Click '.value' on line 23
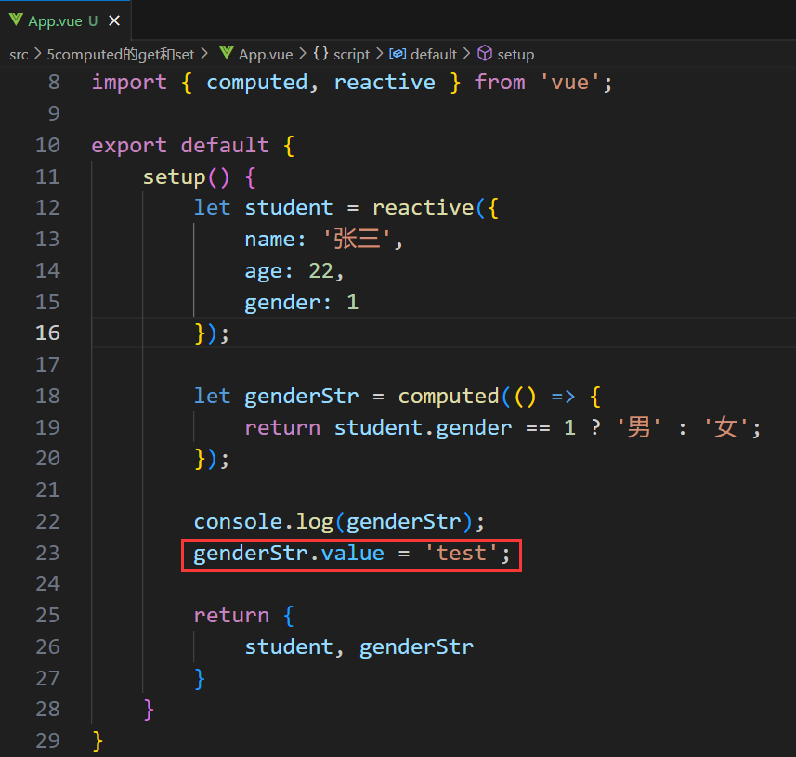Viewport: 796px width, 757px height. (x=346, y=553)
